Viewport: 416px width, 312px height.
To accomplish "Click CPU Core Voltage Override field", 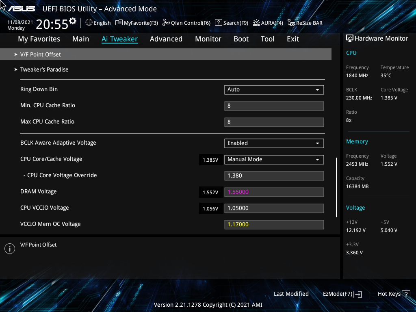I will click(x=274, y=175).
